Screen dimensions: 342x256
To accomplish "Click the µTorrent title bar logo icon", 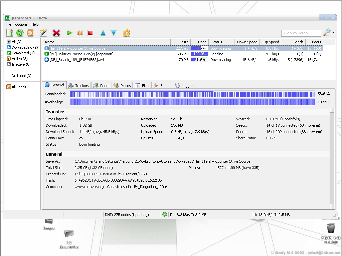I will click(8, 18).
